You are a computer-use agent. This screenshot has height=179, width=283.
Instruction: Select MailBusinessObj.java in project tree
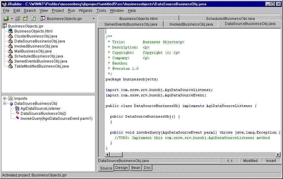point(33,51)
